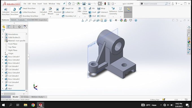Open ConfigurationManager tab icon

[x=14, y=27]
